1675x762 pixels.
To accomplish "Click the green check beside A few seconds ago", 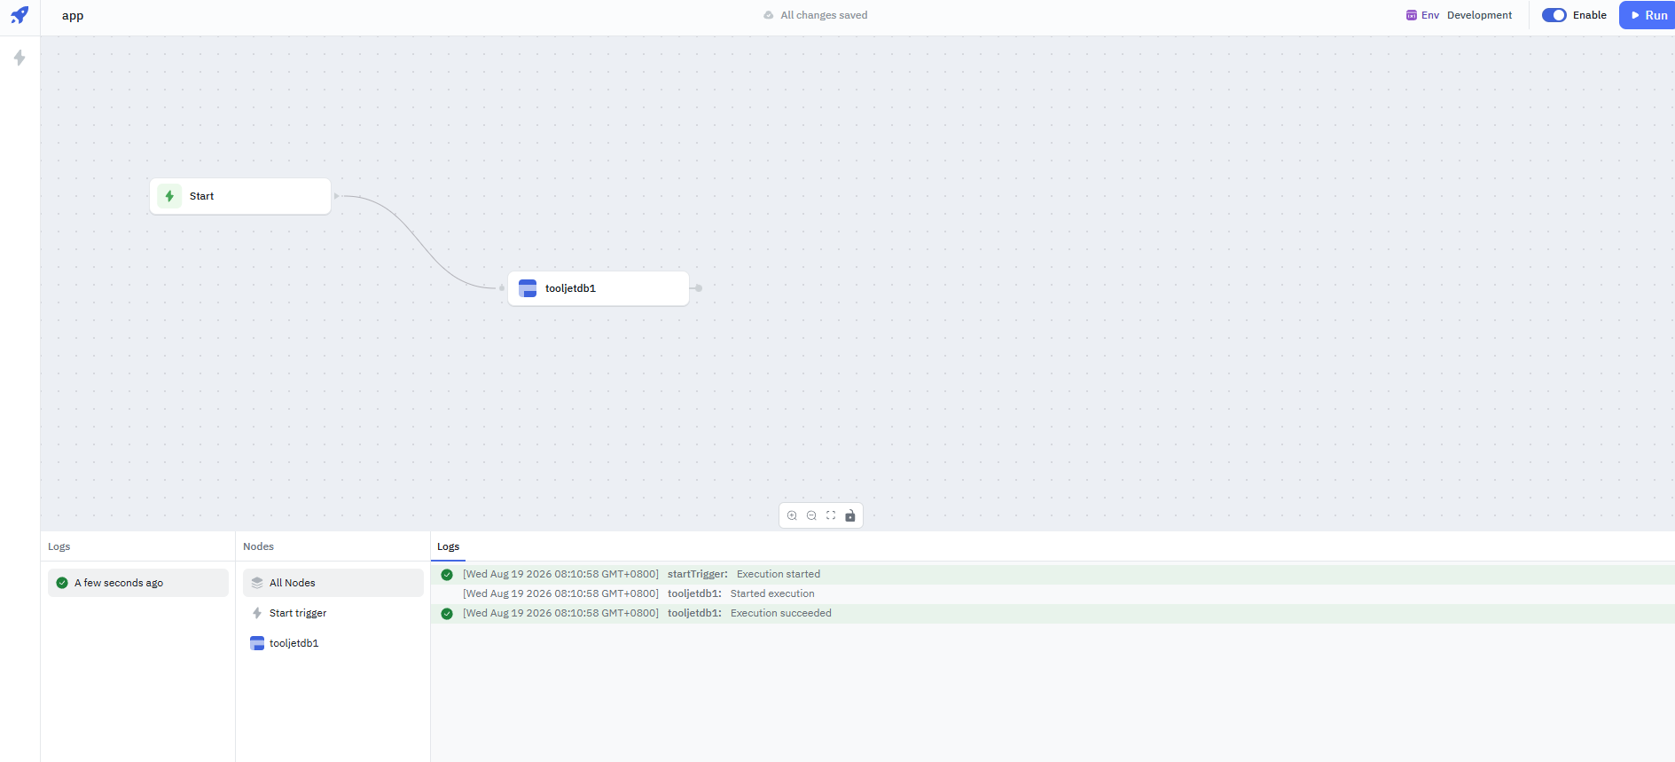I will tap(62, 583).
